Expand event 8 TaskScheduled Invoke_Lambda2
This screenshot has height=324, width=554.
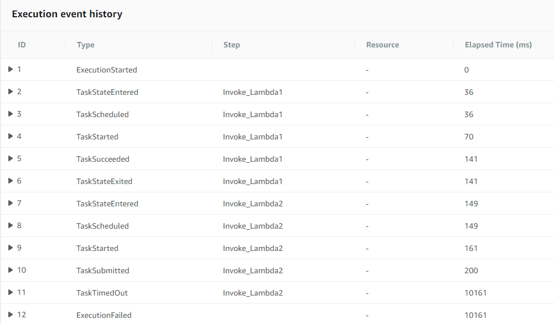pos(11,225)
